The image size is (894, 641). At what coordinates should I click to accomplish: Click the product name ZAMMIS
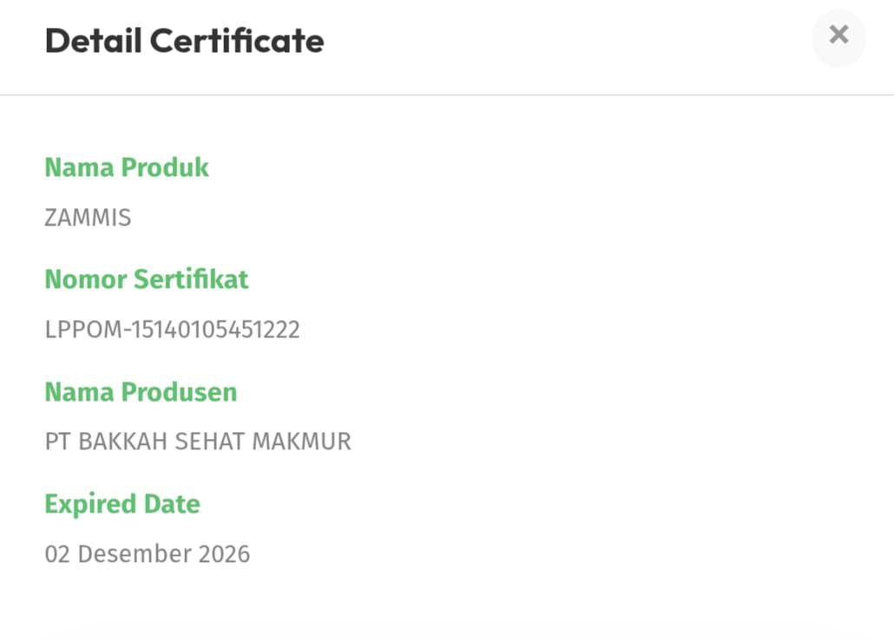[88, 218]
